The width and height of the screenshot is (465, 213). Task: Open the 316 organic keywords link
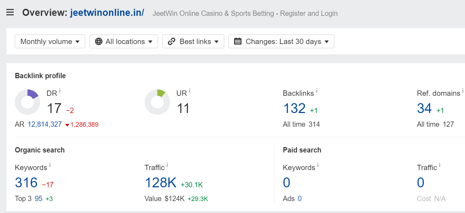click(x=26, y=183)
